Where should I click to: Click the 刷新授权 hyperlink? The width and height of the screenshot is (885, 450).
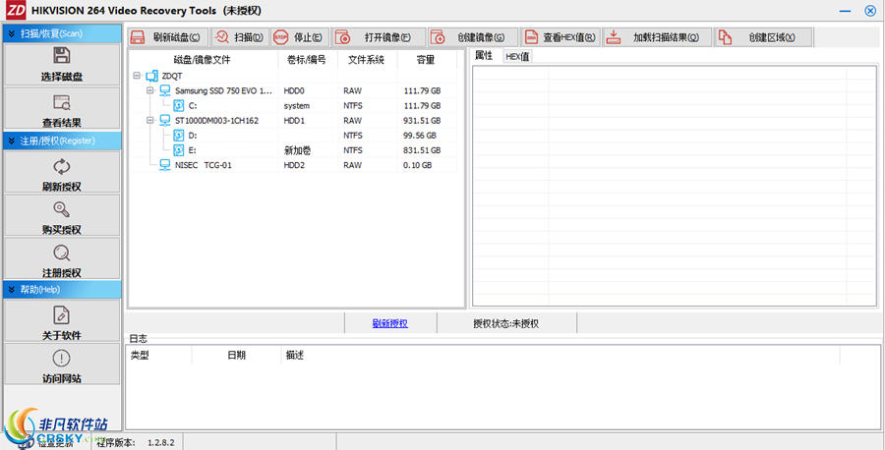click(x=390, y=323)
